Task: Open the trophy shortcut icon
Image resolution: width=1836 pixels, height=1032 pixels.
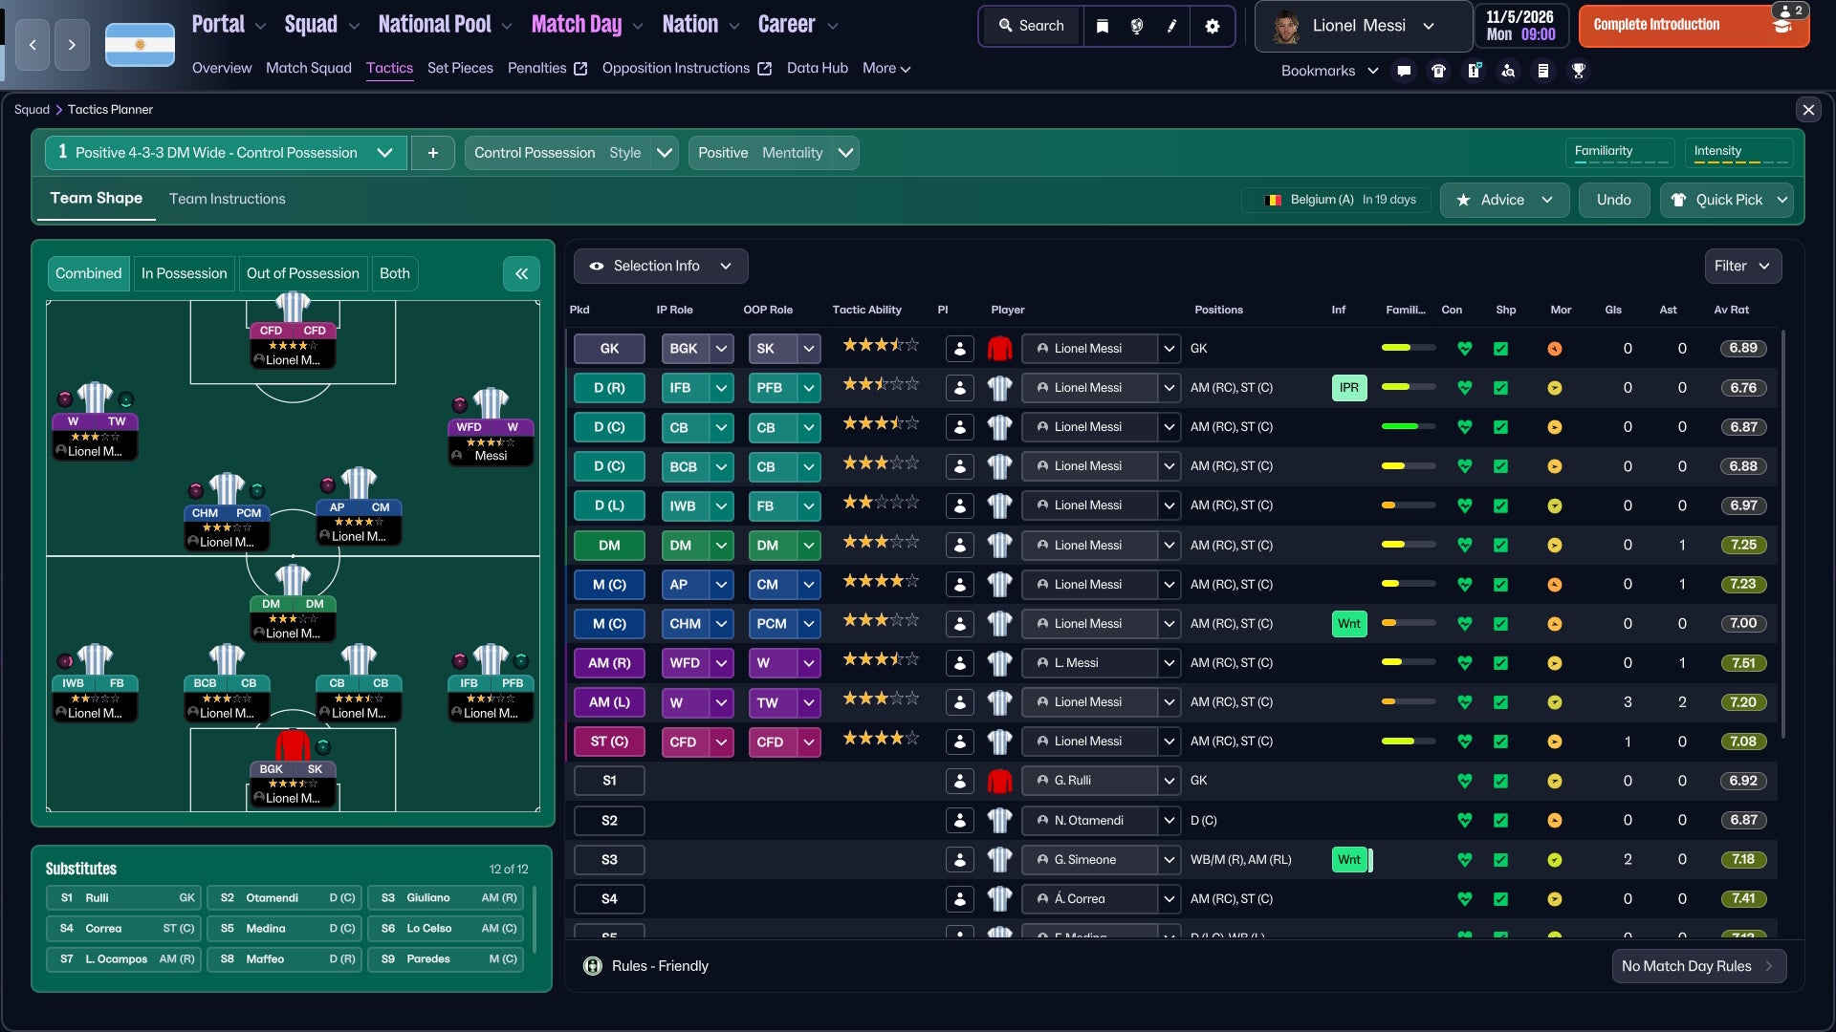Action: click(x=1579, y=71)
